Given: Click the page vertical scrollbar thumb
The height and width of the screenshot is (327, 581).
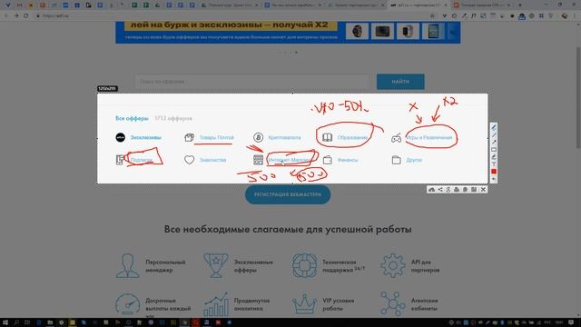Looking at the screenshot, I should (578, 97).
